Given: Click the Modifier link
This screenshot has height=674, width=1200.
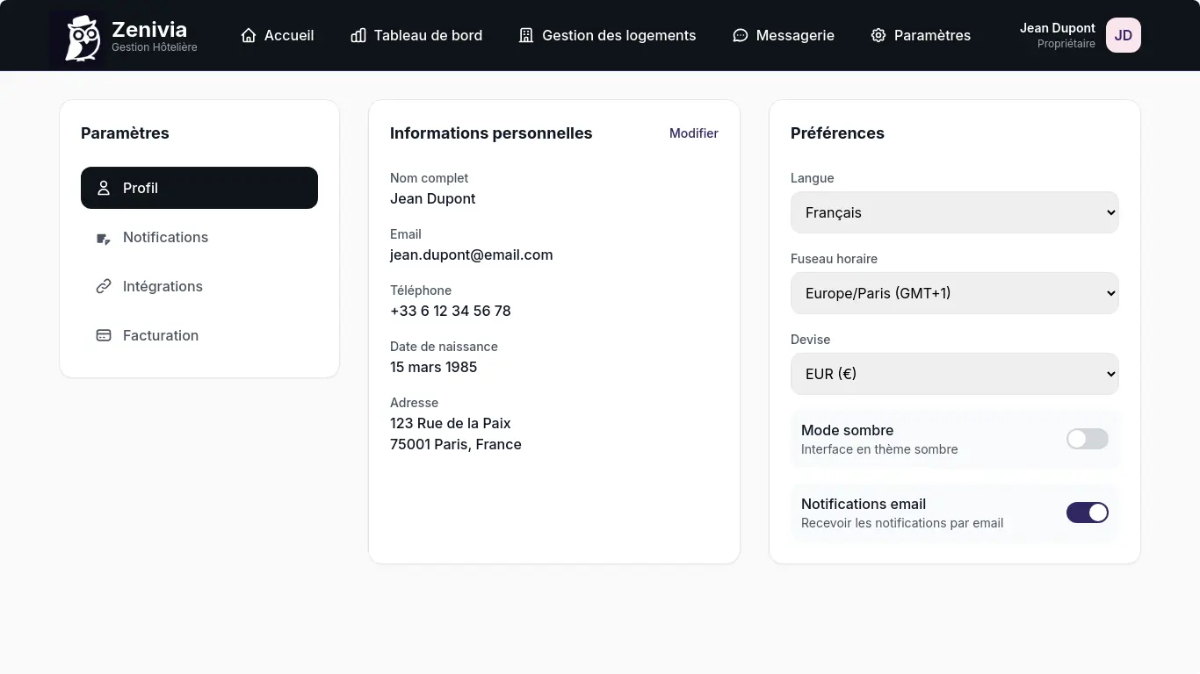Looking at the screenshot, I should tap(693, 133).
